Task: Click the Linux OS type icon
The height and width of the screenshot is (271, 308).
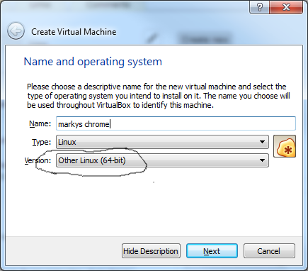Action: coord(285,146)
